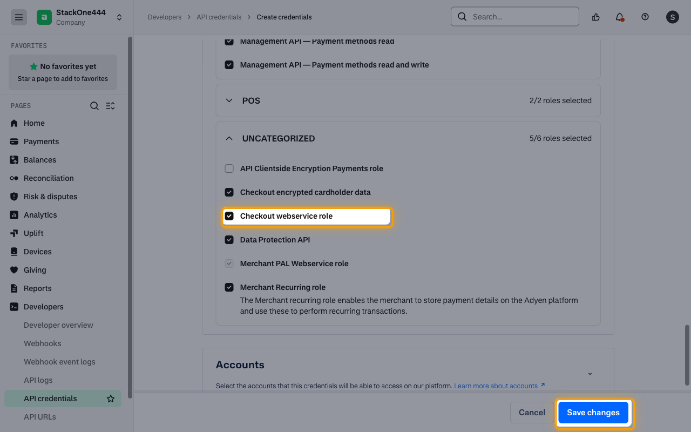Uncheck Checkout encrypted cardholder data
Image resolution: width=691 pixels, height=432 pixels.
tap(229, 192)
